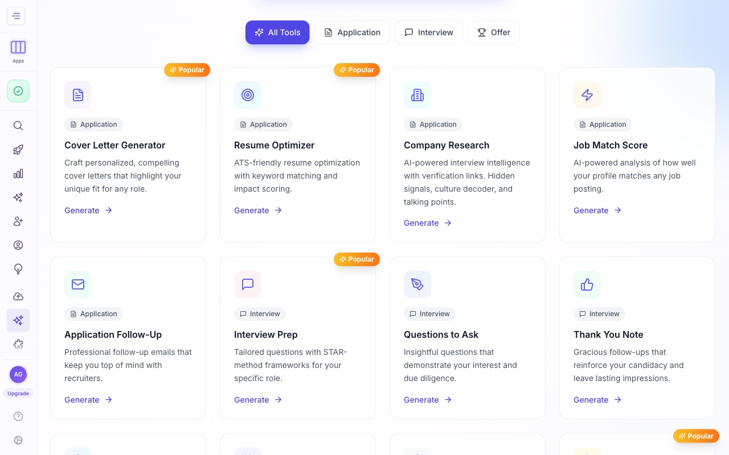Open the Apps grid panel
Viewport: 729px width, 455px height.
pyautogui.click(x=18, y=47)
